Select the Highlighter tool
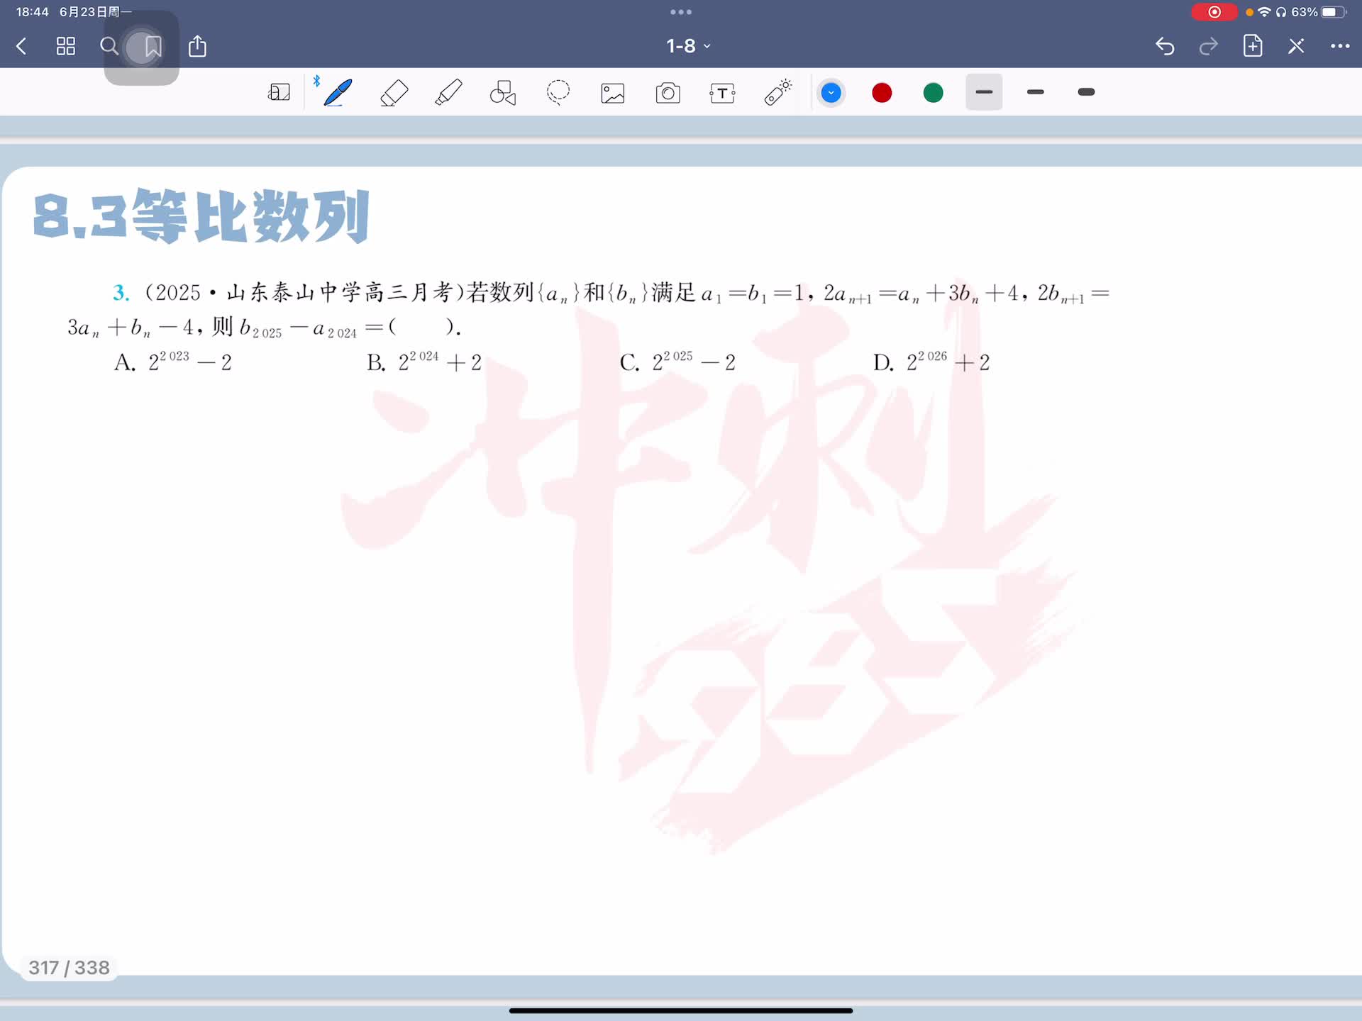 pos(448,93)
